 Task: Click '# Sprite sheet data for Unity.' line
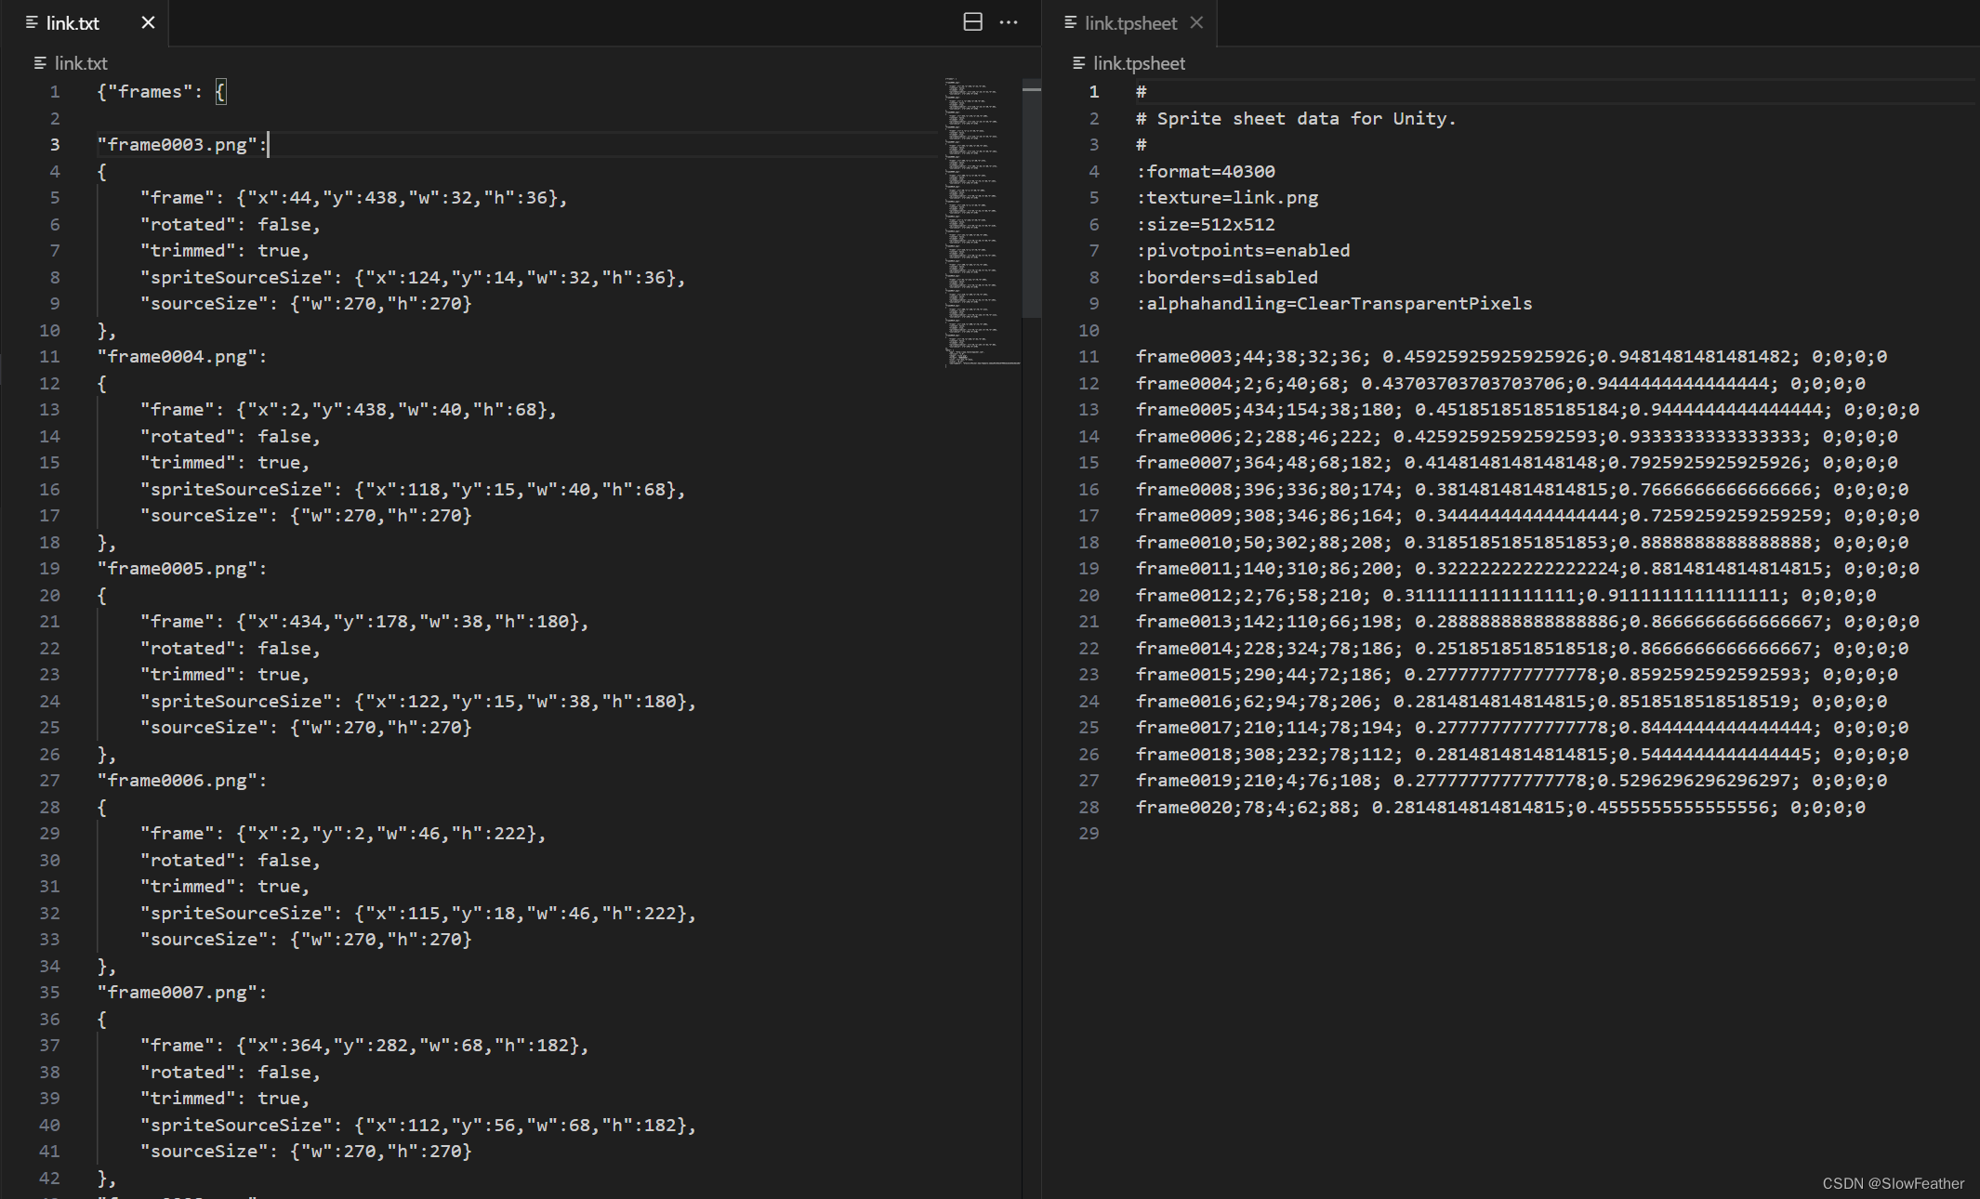(x=1296, y=118)
